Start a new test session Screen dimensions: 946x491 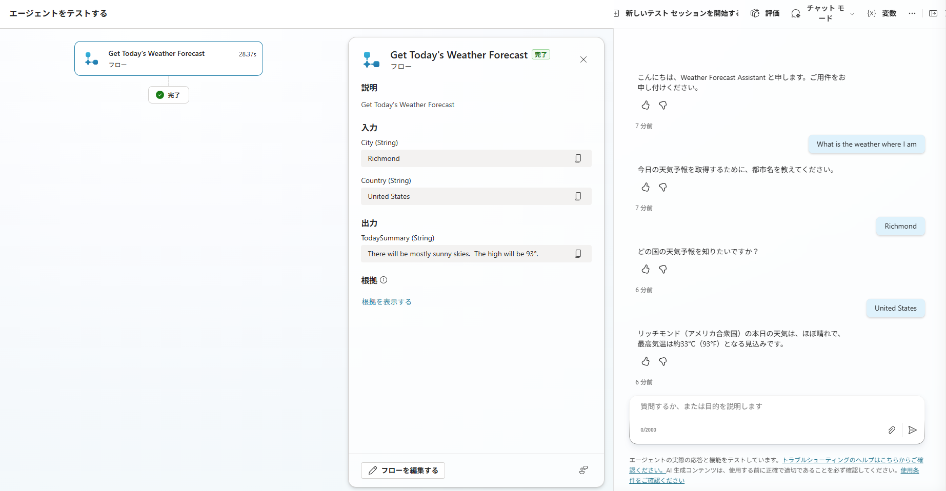tap(676, 13)
